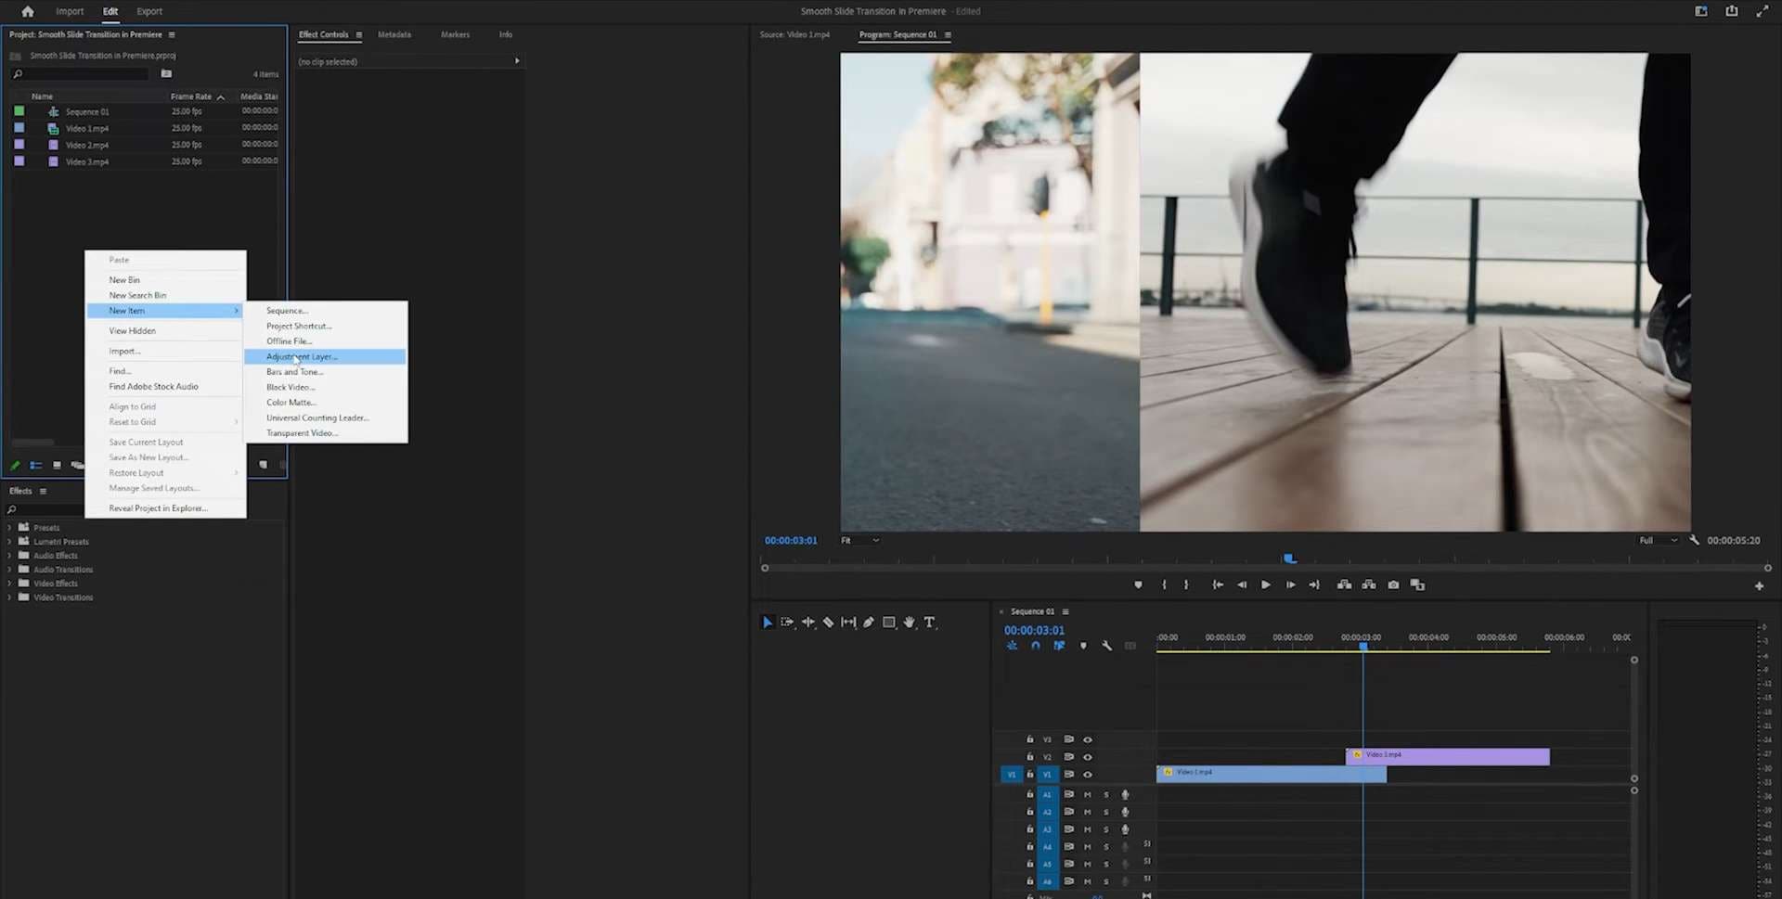
Task: Toggle sync lock on track A3
Action: click(1069, 829)
